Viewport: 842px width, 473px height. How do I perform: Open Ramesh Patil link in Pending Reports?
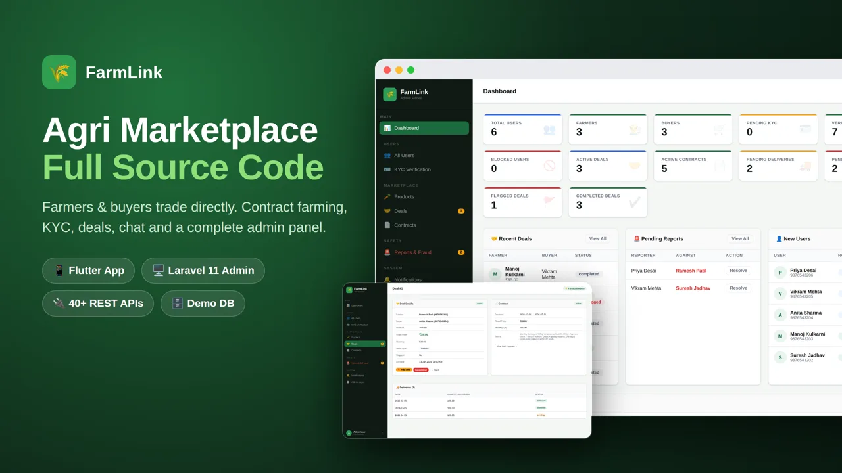point(691,271)
